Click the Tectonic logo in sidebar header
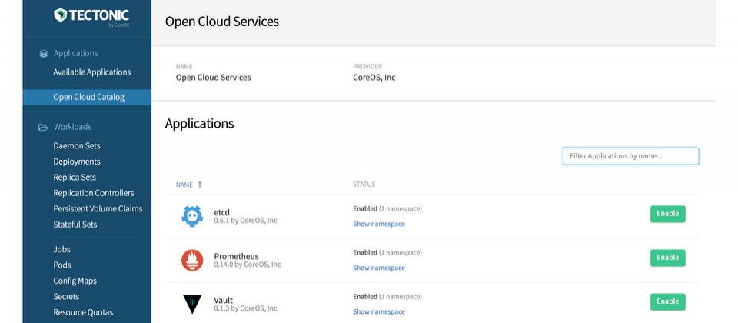 [x=91, y=17]
